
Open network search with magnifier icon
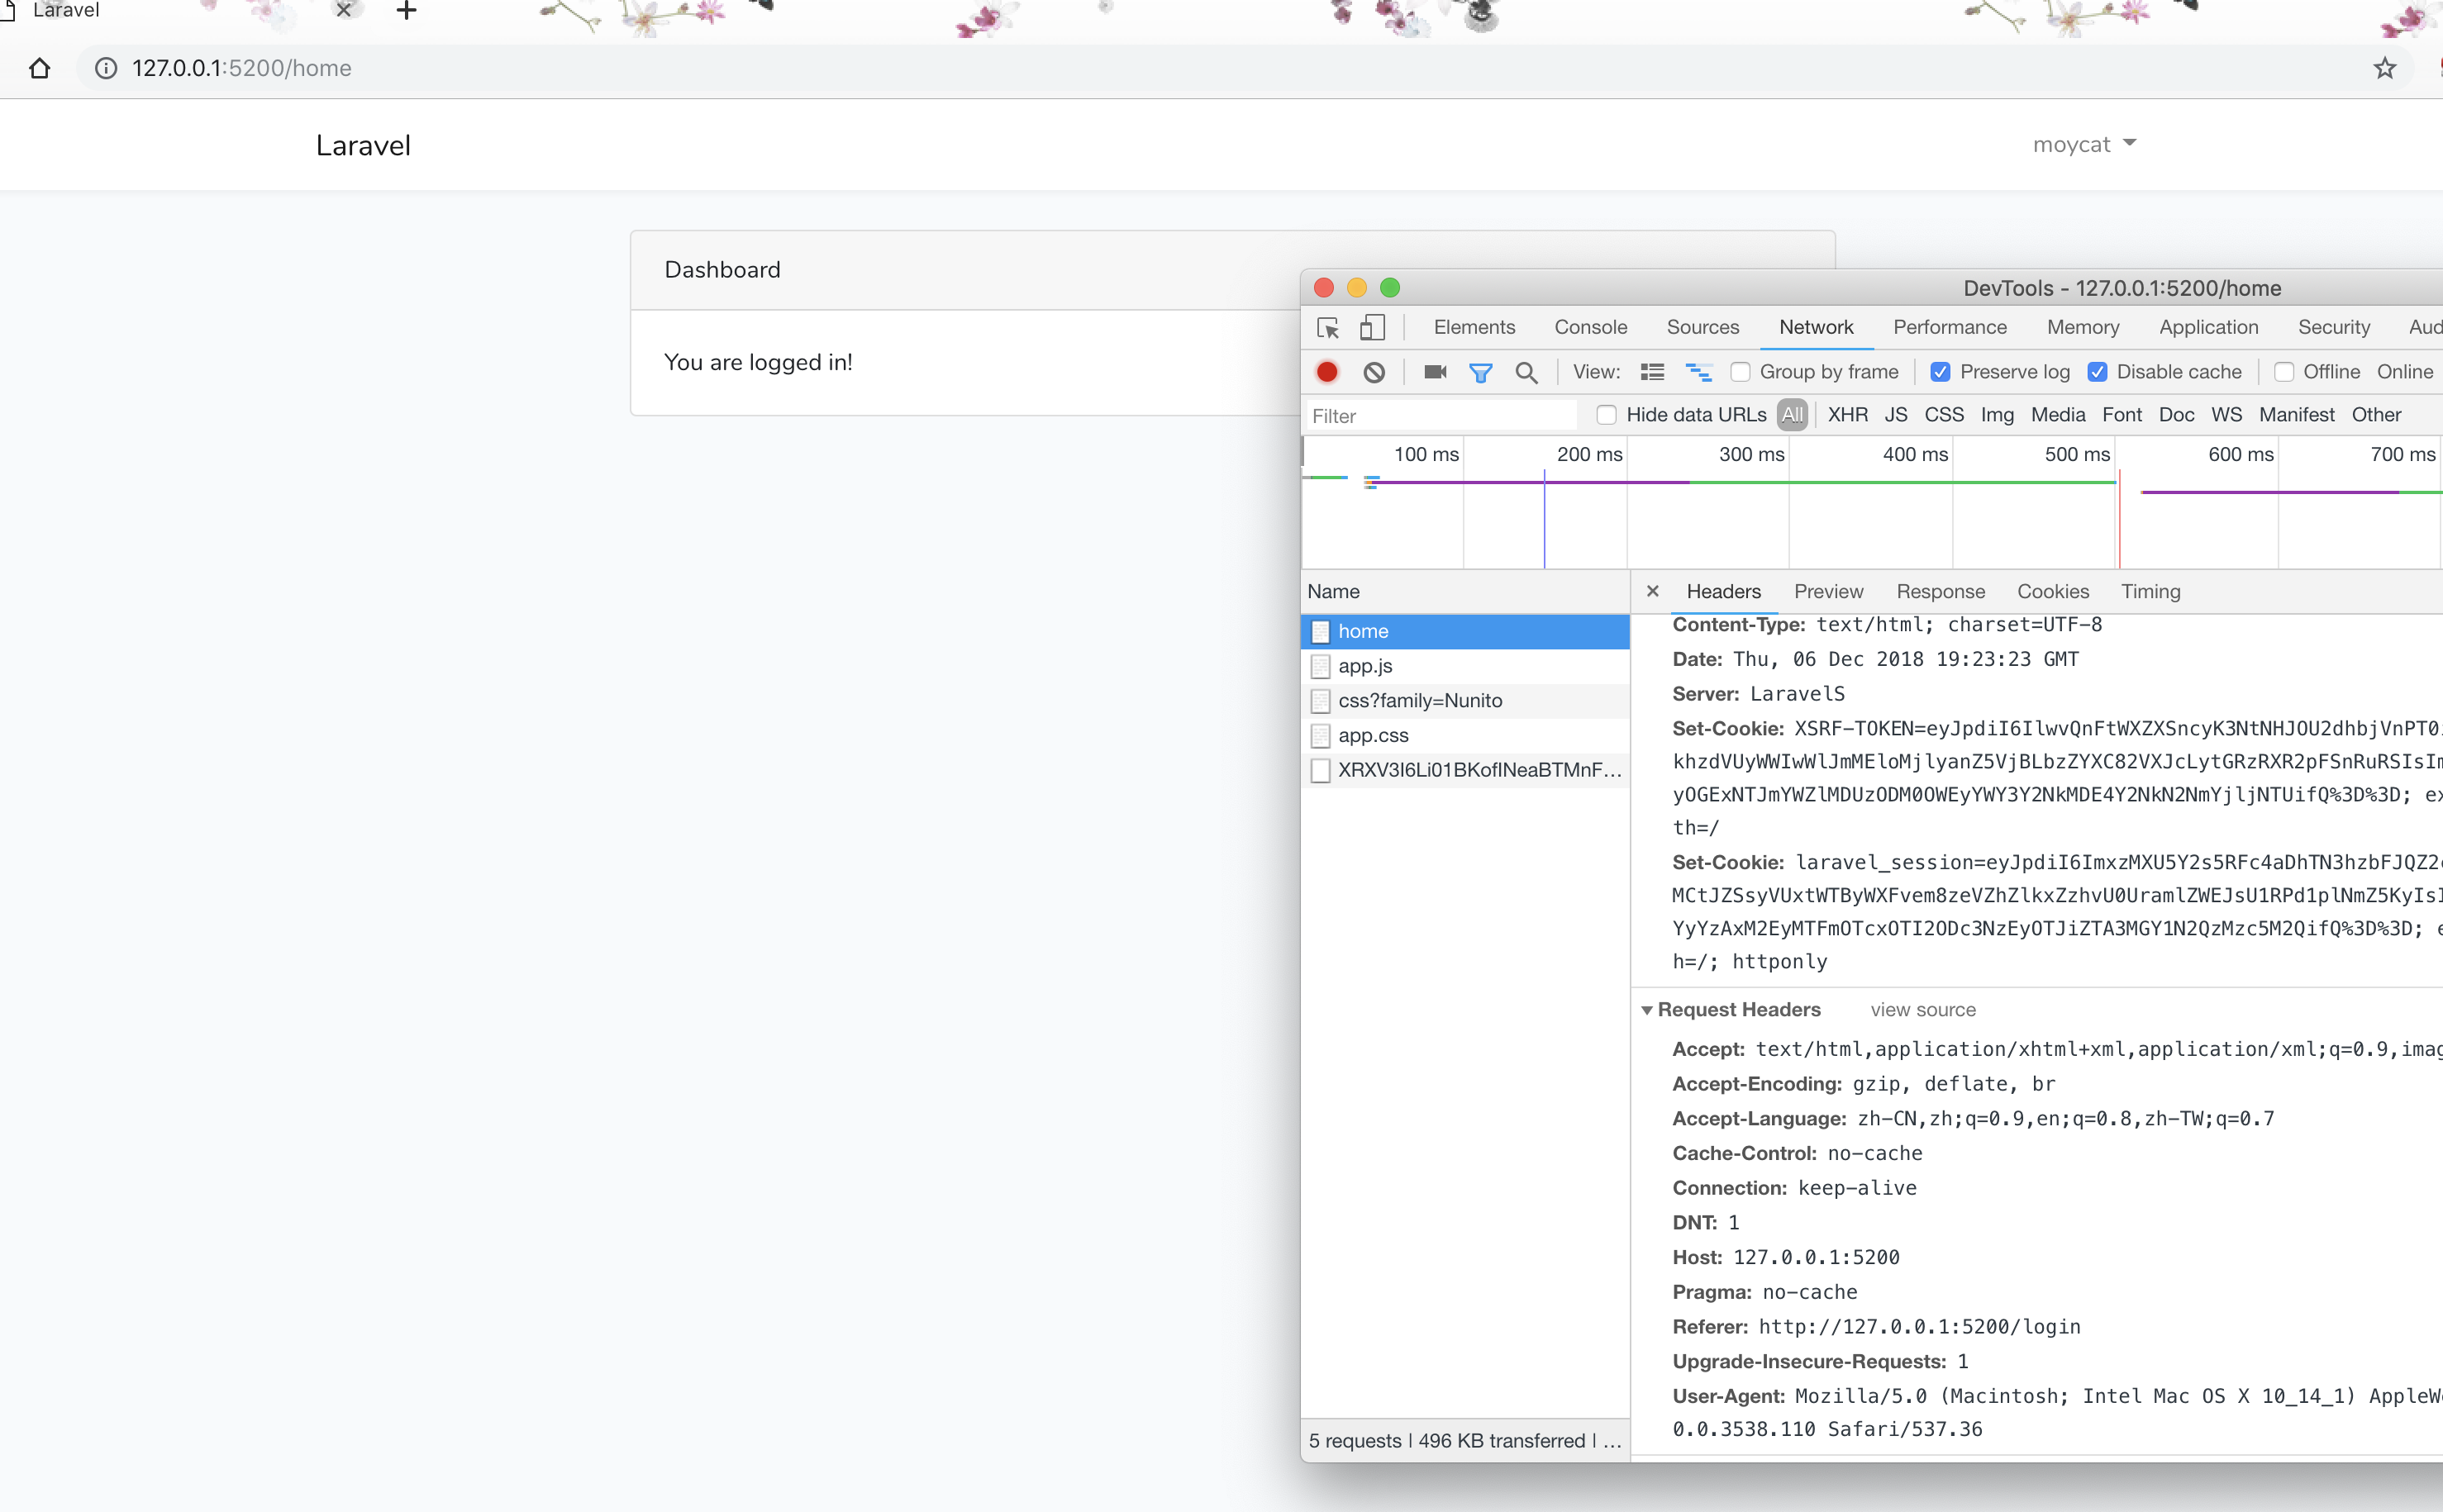pyautogui.click(x=1526, y=373)
